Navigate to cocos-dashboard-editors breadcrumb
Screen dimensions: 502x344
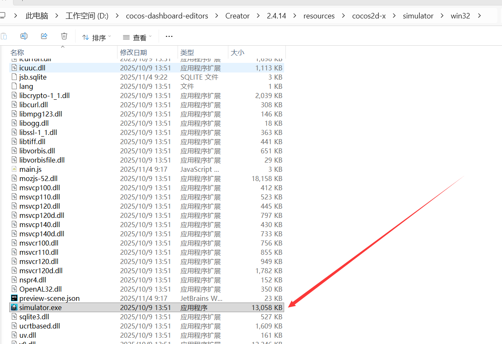[x=167, y=16]
